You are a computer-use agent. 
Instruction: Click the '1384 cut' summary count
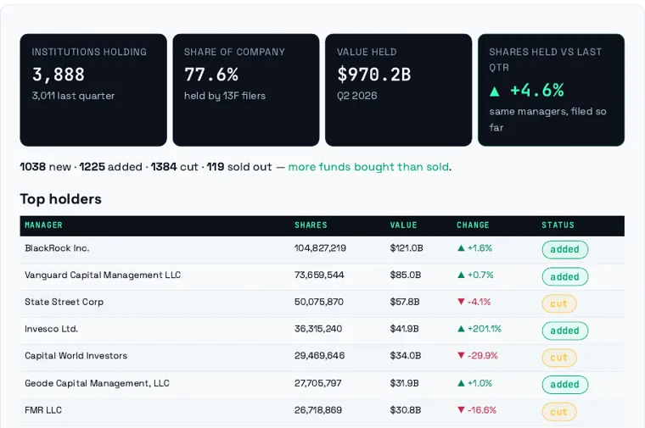(175, 167)
